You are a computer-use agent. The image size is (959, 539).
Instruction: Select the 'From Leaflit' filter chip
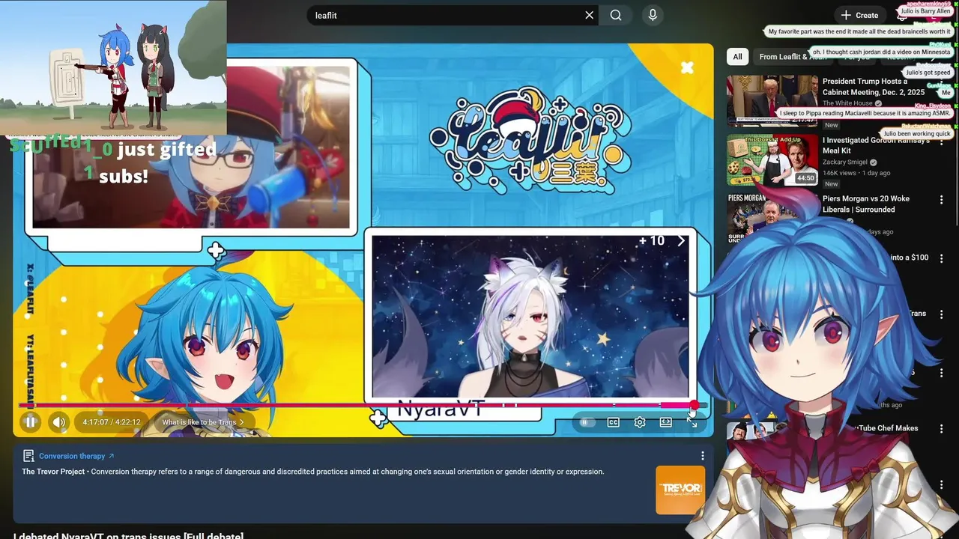pos(793,57)
